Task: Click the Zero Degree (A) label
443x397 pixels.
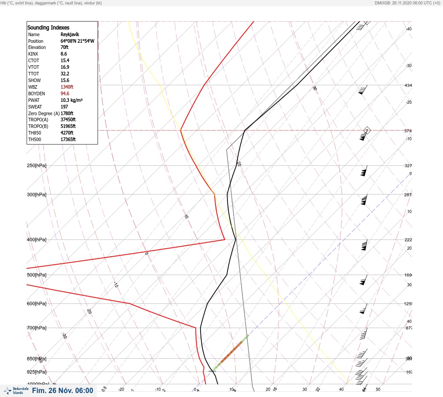Action: [x=44, y=113]
